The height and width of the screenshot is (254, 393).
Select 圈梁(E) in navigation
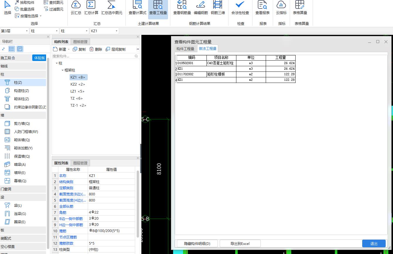tap(23, 222)
